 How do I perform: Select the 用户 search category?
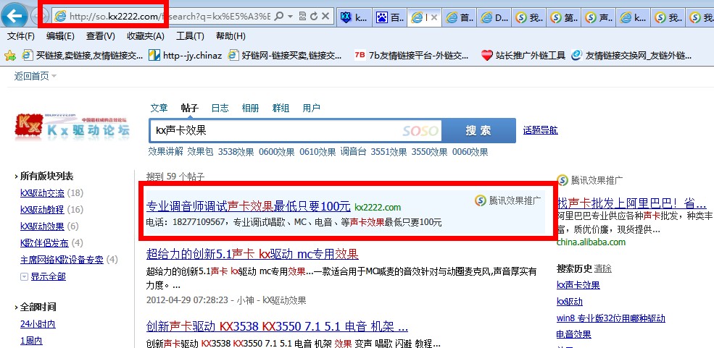(x=312, y=108)
